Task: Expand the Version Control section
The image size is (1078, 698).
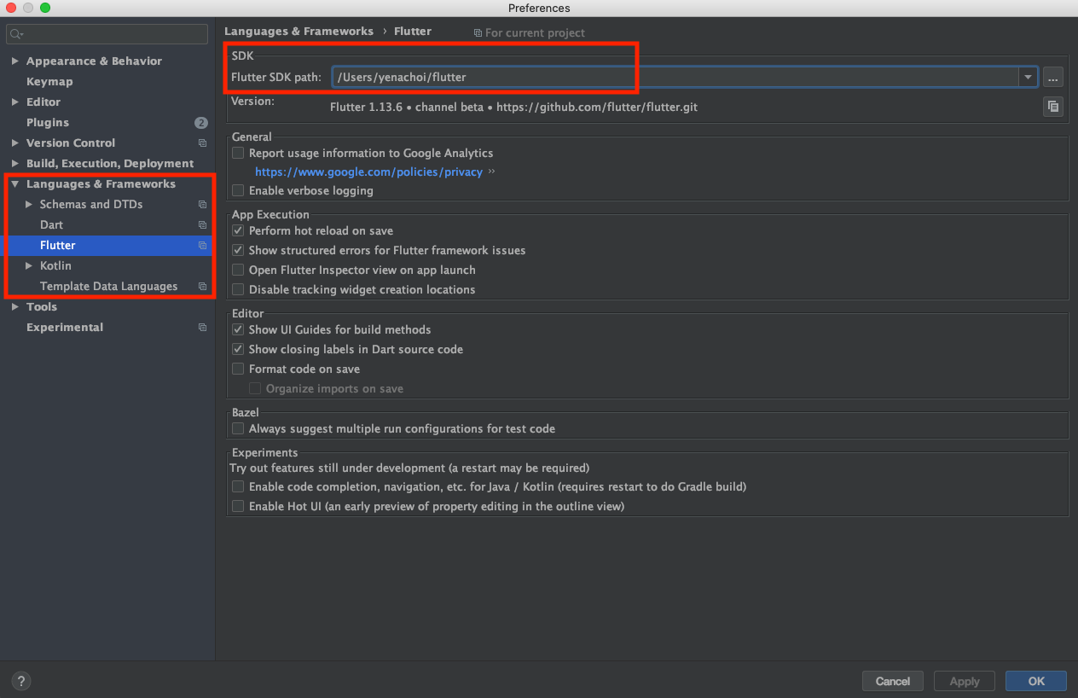Action: [x=15, y=143]
